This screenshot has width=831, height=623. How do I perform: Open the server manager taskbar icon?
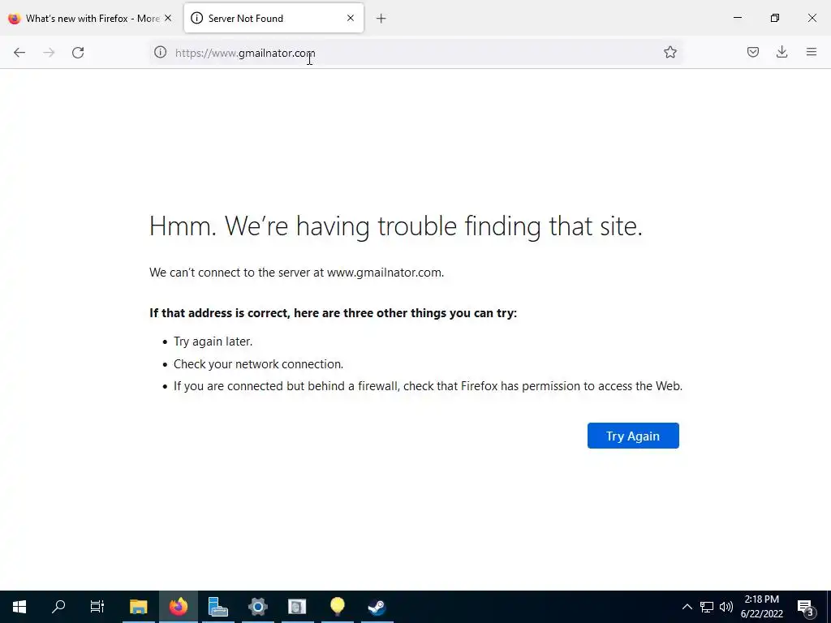click(x=217, y=607)
